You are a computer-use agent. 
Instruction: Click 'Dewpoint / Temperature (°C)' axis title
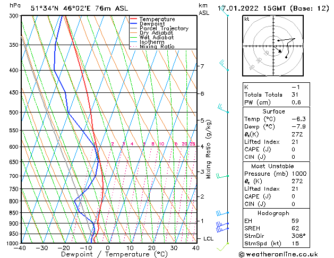tap(114, 254)
